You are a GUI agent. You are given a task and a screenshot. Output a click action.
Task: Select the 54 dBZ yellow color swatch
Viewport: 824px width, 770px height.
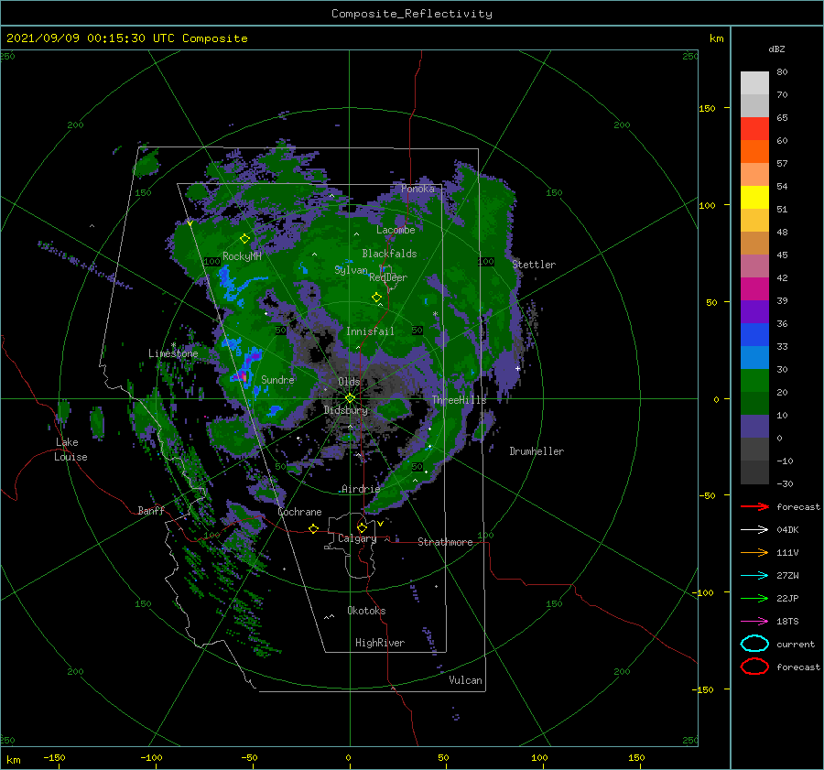tap(754, 197)
